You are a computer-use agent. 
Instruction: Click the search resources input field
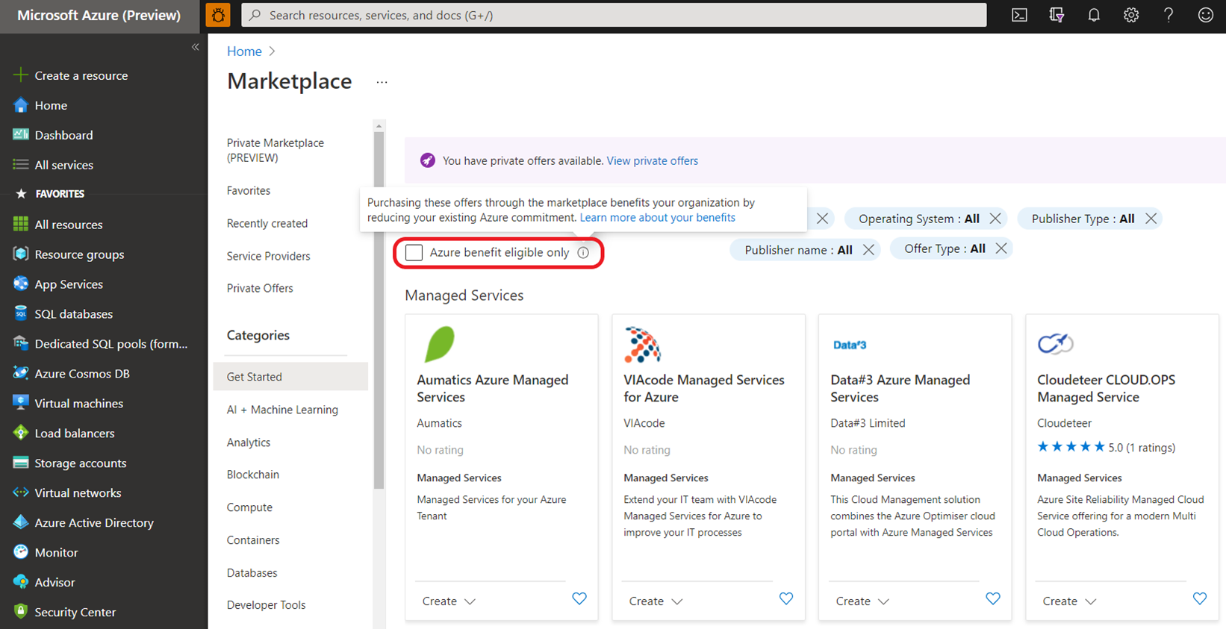point(612,15)
